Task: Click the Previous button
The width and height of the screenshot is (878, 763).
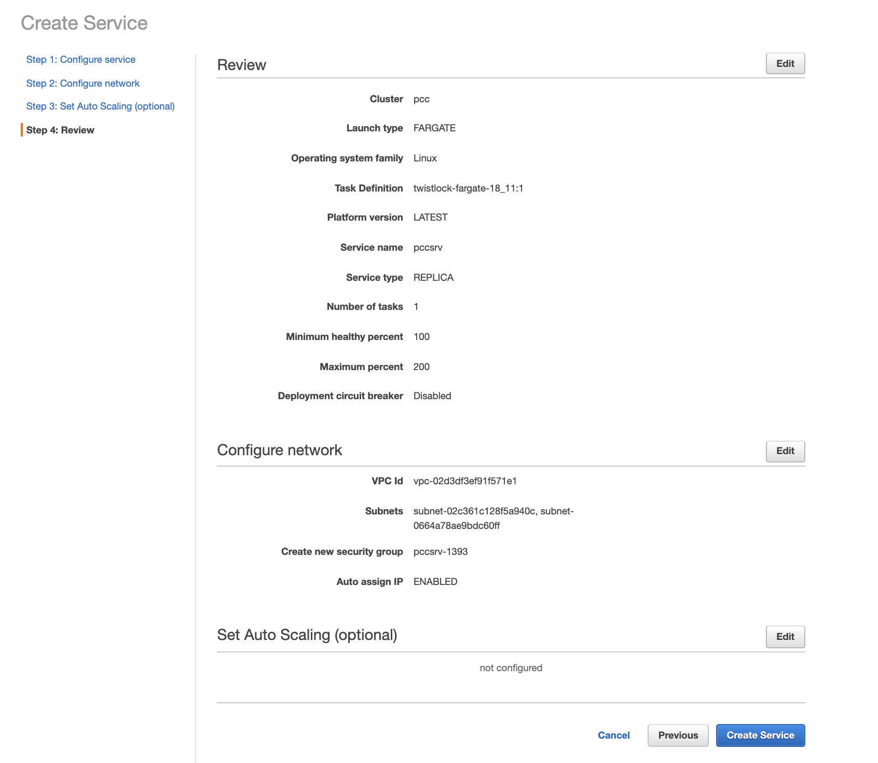Action: (x=677, y=735)
